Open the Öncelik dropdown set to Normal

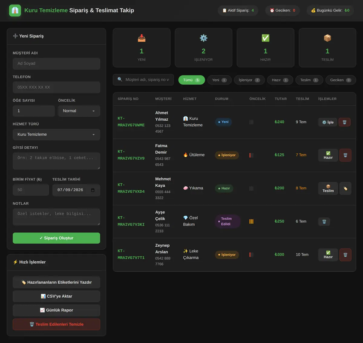[x=79, y=111]
